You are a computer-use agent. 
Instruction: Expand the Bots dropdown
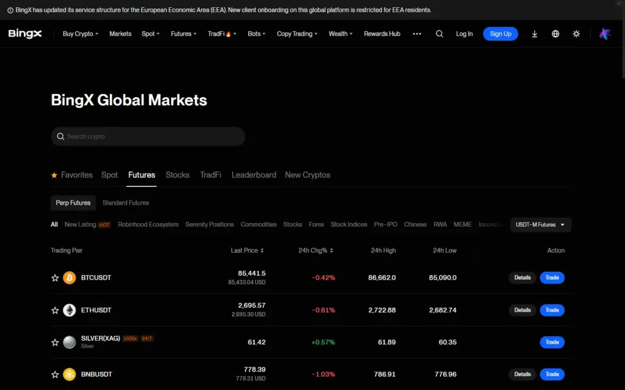[256, 34]
